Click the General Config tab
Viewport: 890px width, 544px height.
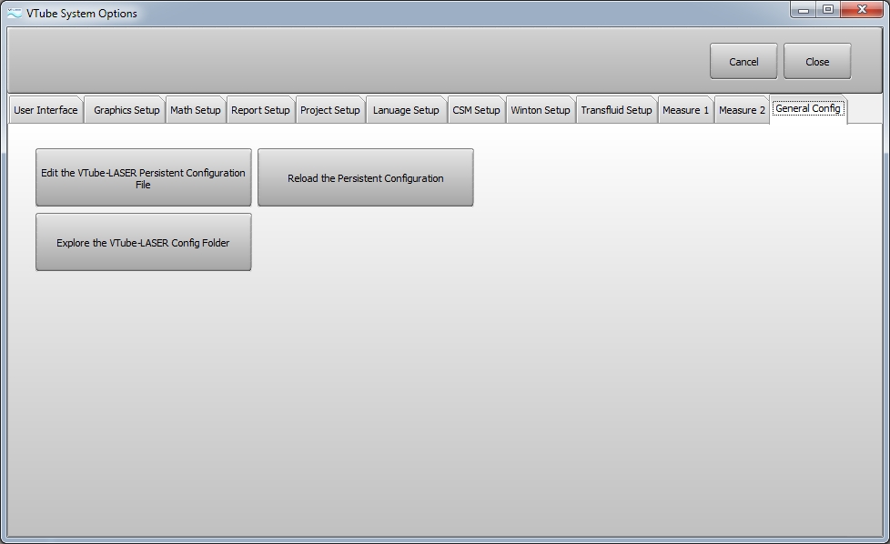point(808,108)
